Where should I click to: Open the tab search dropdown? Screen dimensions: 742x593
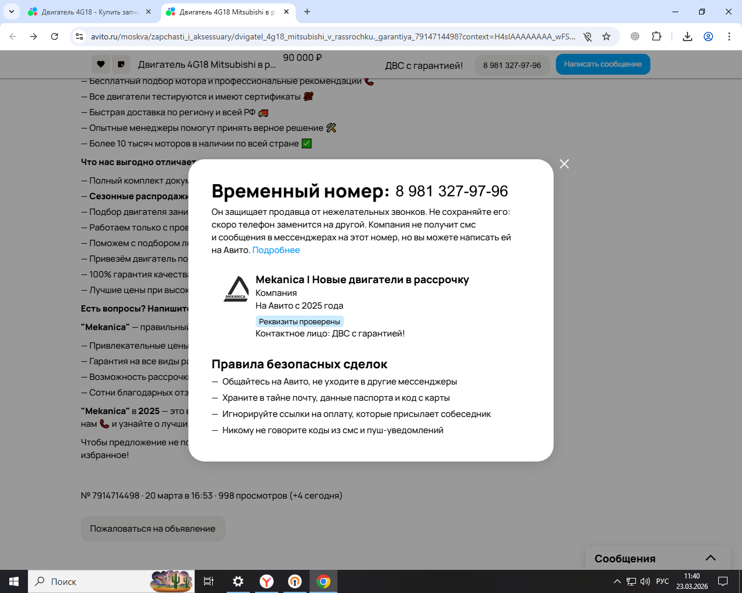point(11,12)
